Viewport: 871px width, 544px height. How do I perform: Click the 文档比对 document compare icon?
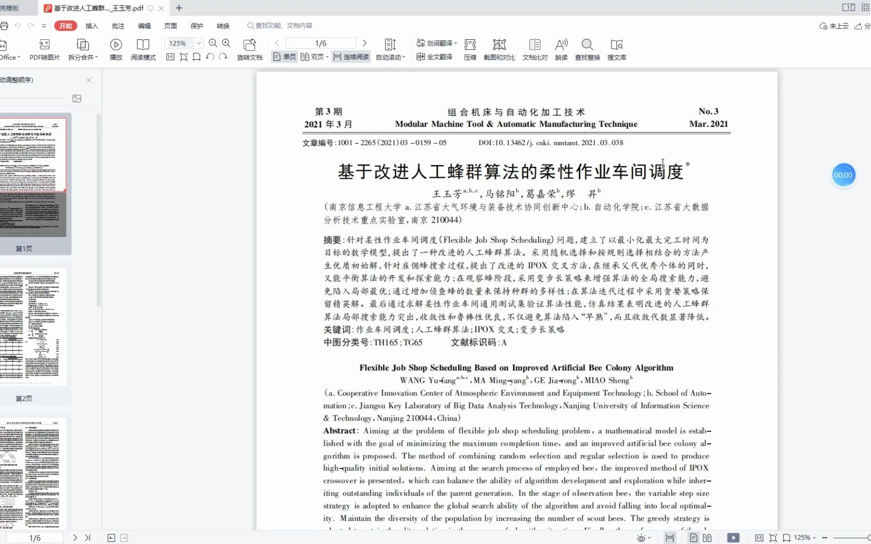[535, 50]
